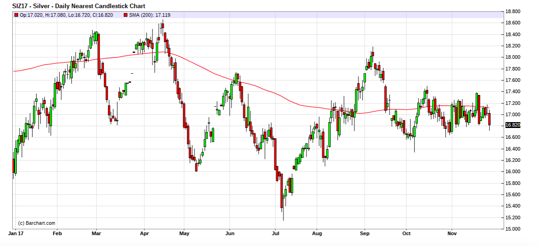538x246 pixels.
Task: Click the 18.200 price axis label
Action: pyautogui.click(x=513, y=46)
